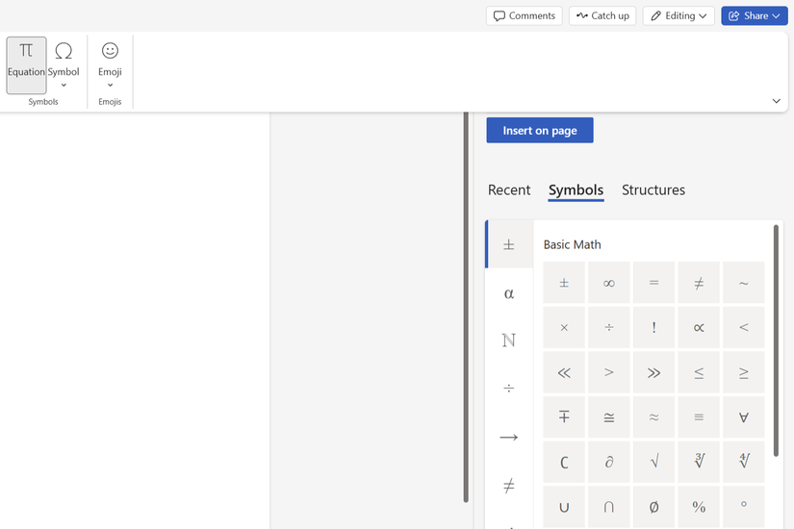Open the Editing mode dropdown
This screenshot has width=794, height=529.
click(679, 15)
